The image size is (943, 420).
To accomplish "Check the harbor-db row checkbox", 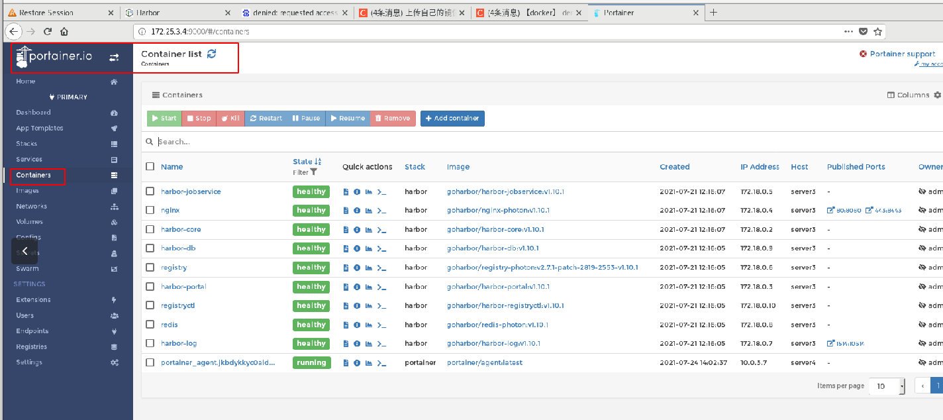I will [x=150, y=248].
